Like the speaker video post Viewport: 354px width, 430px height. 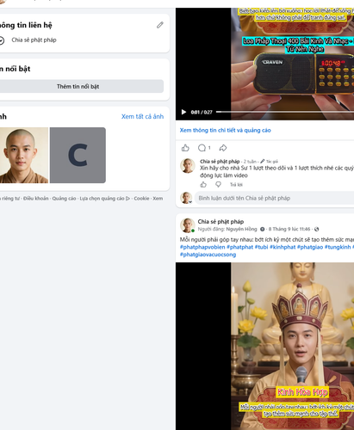pos(185,148)
